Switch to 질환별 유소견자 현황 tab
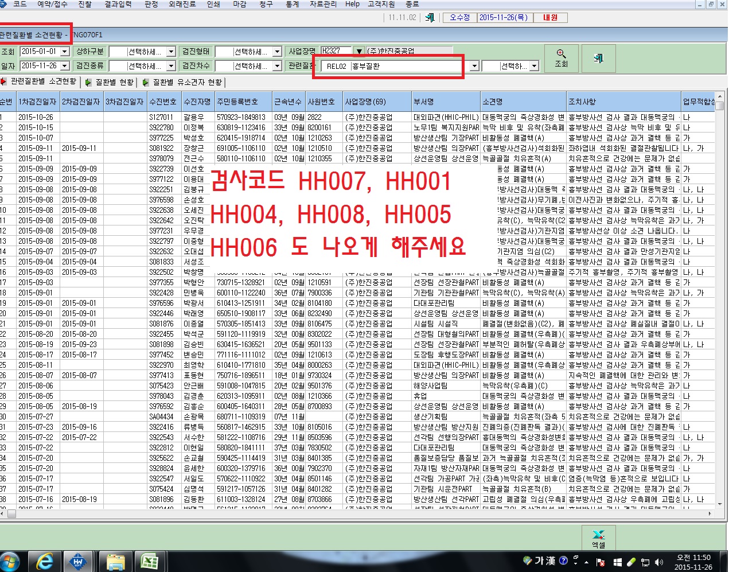The height and width of the screenshot is (572, 729). point(182,82)
